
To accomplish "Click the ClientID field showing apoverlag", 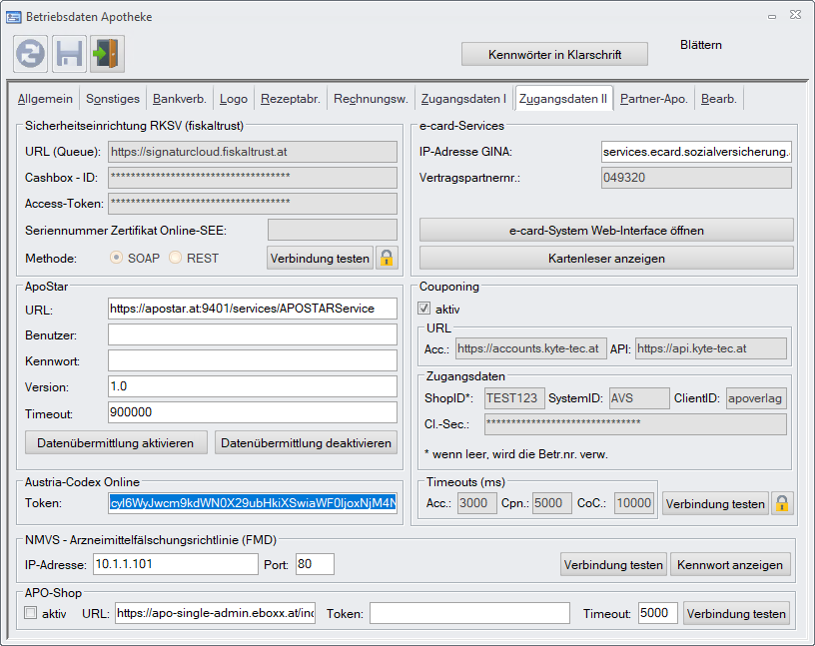I will [756, 398].
